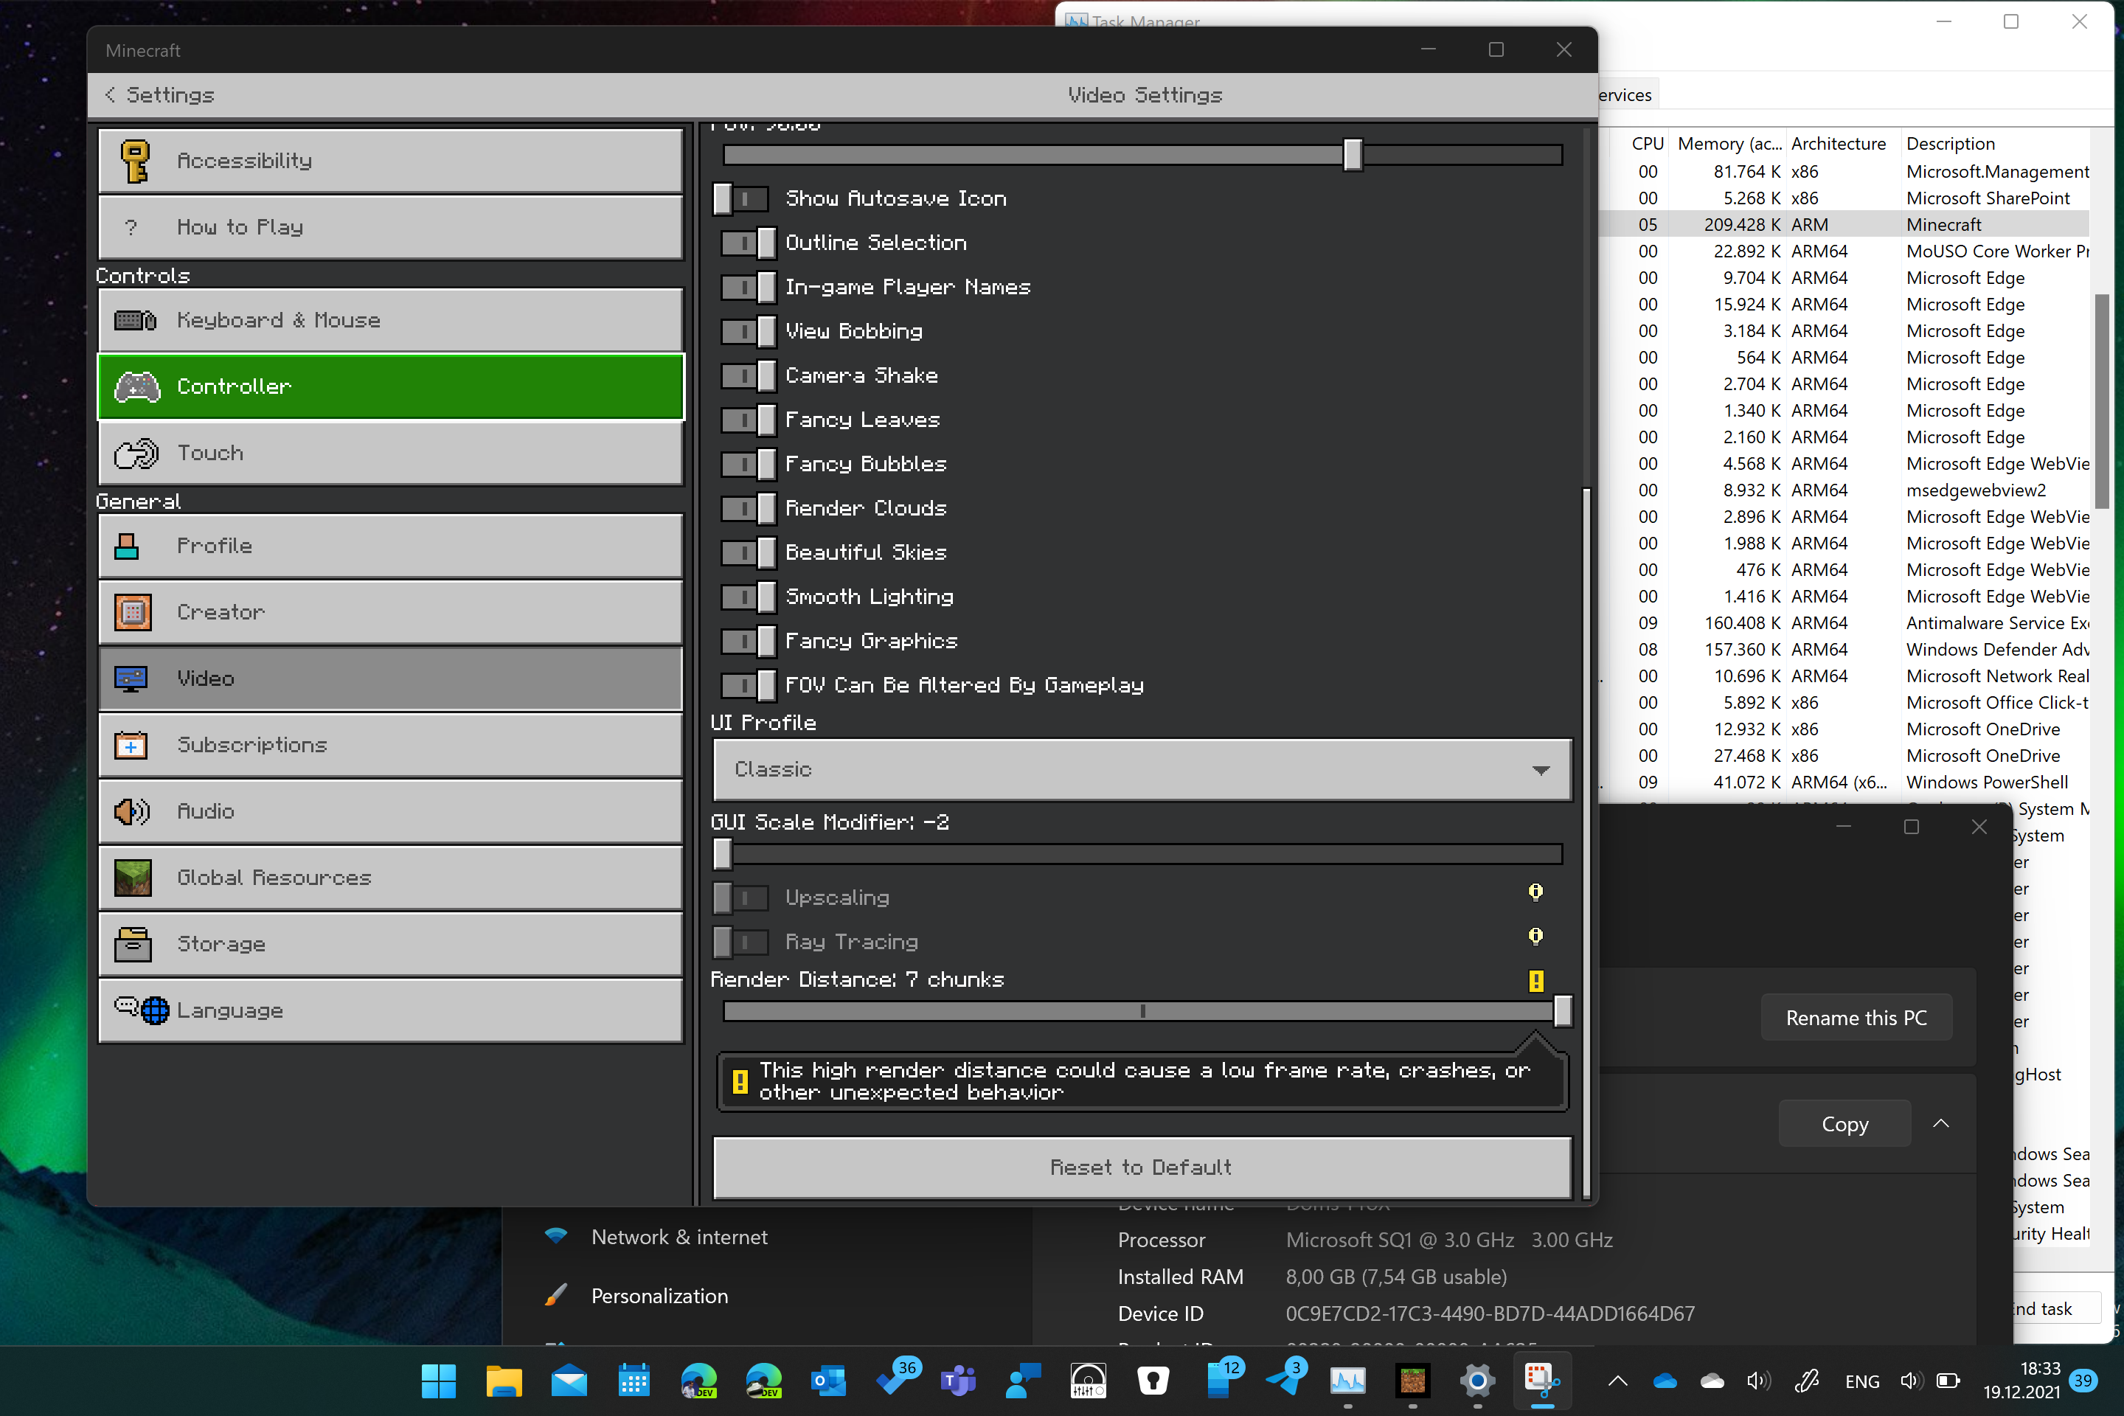Open the Language settings section

[x=389, y=1010]
